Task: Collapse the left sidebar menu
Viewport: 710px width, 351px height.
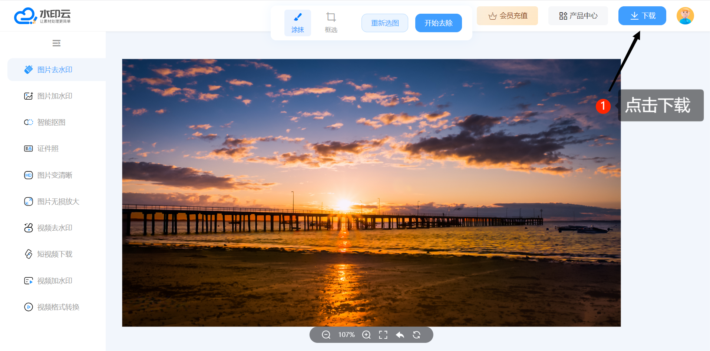Action: 56,43
